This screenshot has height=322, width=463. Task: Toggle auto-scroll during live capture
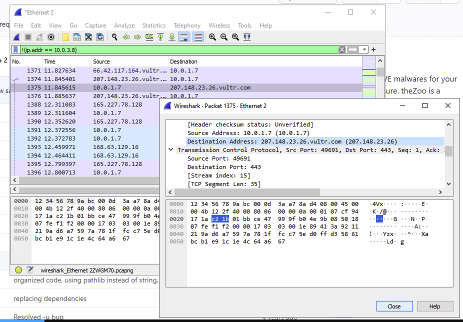(184, 37)
